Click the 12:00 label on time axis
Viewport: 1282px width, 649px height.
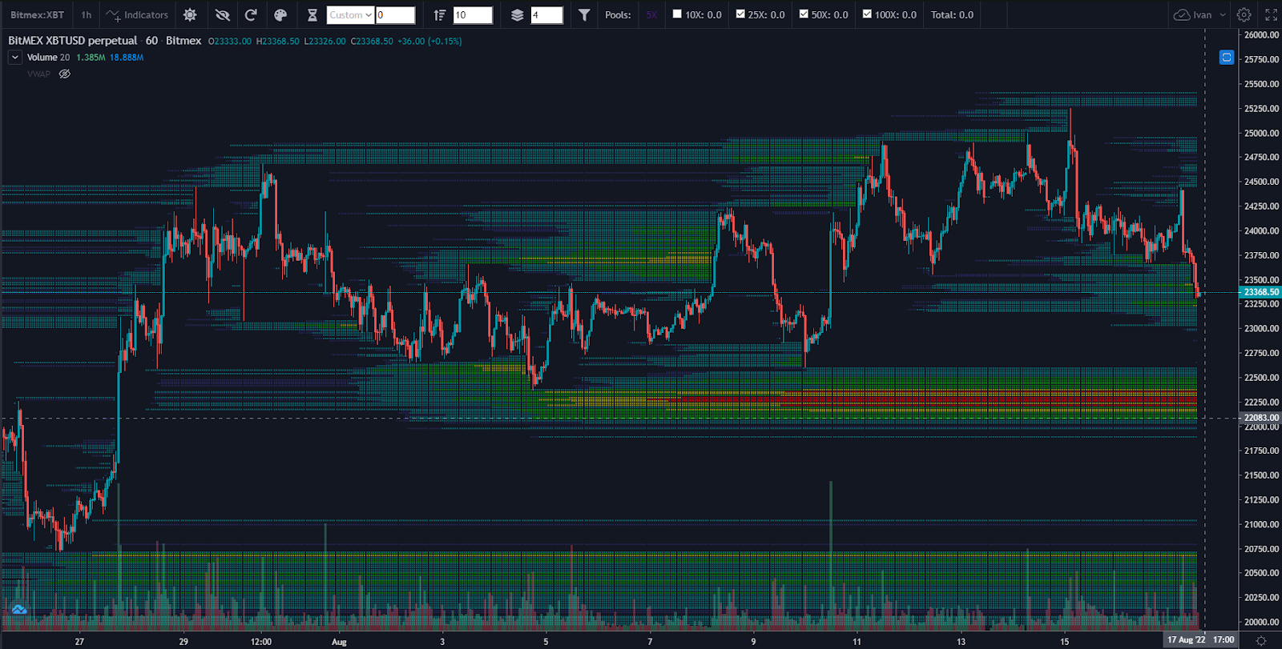(x=261, y=642)
